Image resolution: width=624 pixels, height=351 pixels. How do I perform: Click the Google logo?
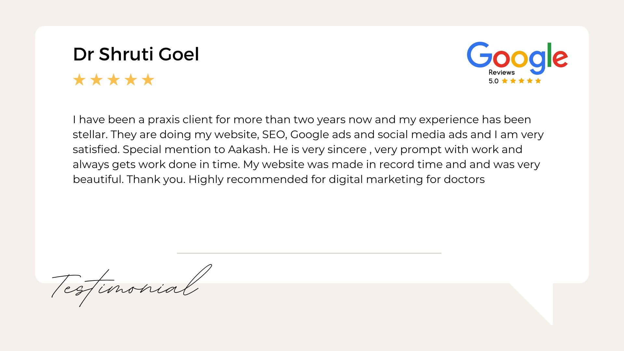click(x=517, y=58)
